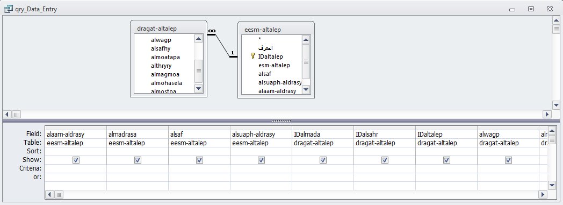Click left arrow of table pane horizontal scrollbar
This screenshot has height=205, width=563.
7,115
